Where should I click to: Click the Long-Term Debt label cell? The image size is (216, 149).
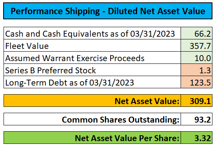click(92, 82)
